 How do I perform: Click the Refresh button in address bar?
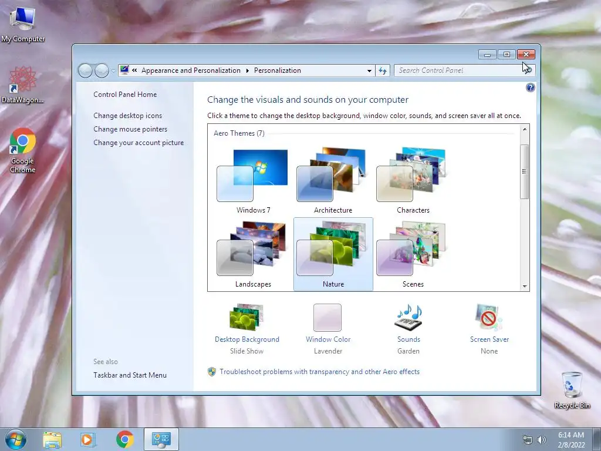pyautogui.click(x=383, y=70)
